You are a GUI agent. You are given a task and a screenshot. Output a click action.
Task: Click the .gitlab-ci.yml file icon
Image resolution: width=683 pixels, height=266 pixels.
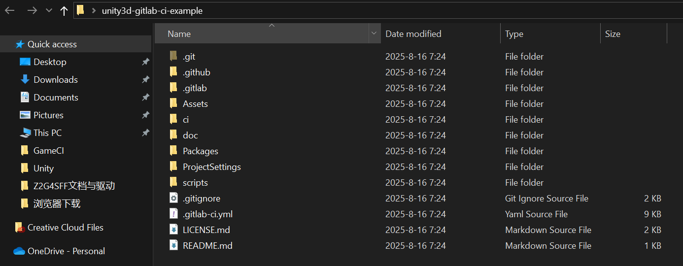coord(173,214)
